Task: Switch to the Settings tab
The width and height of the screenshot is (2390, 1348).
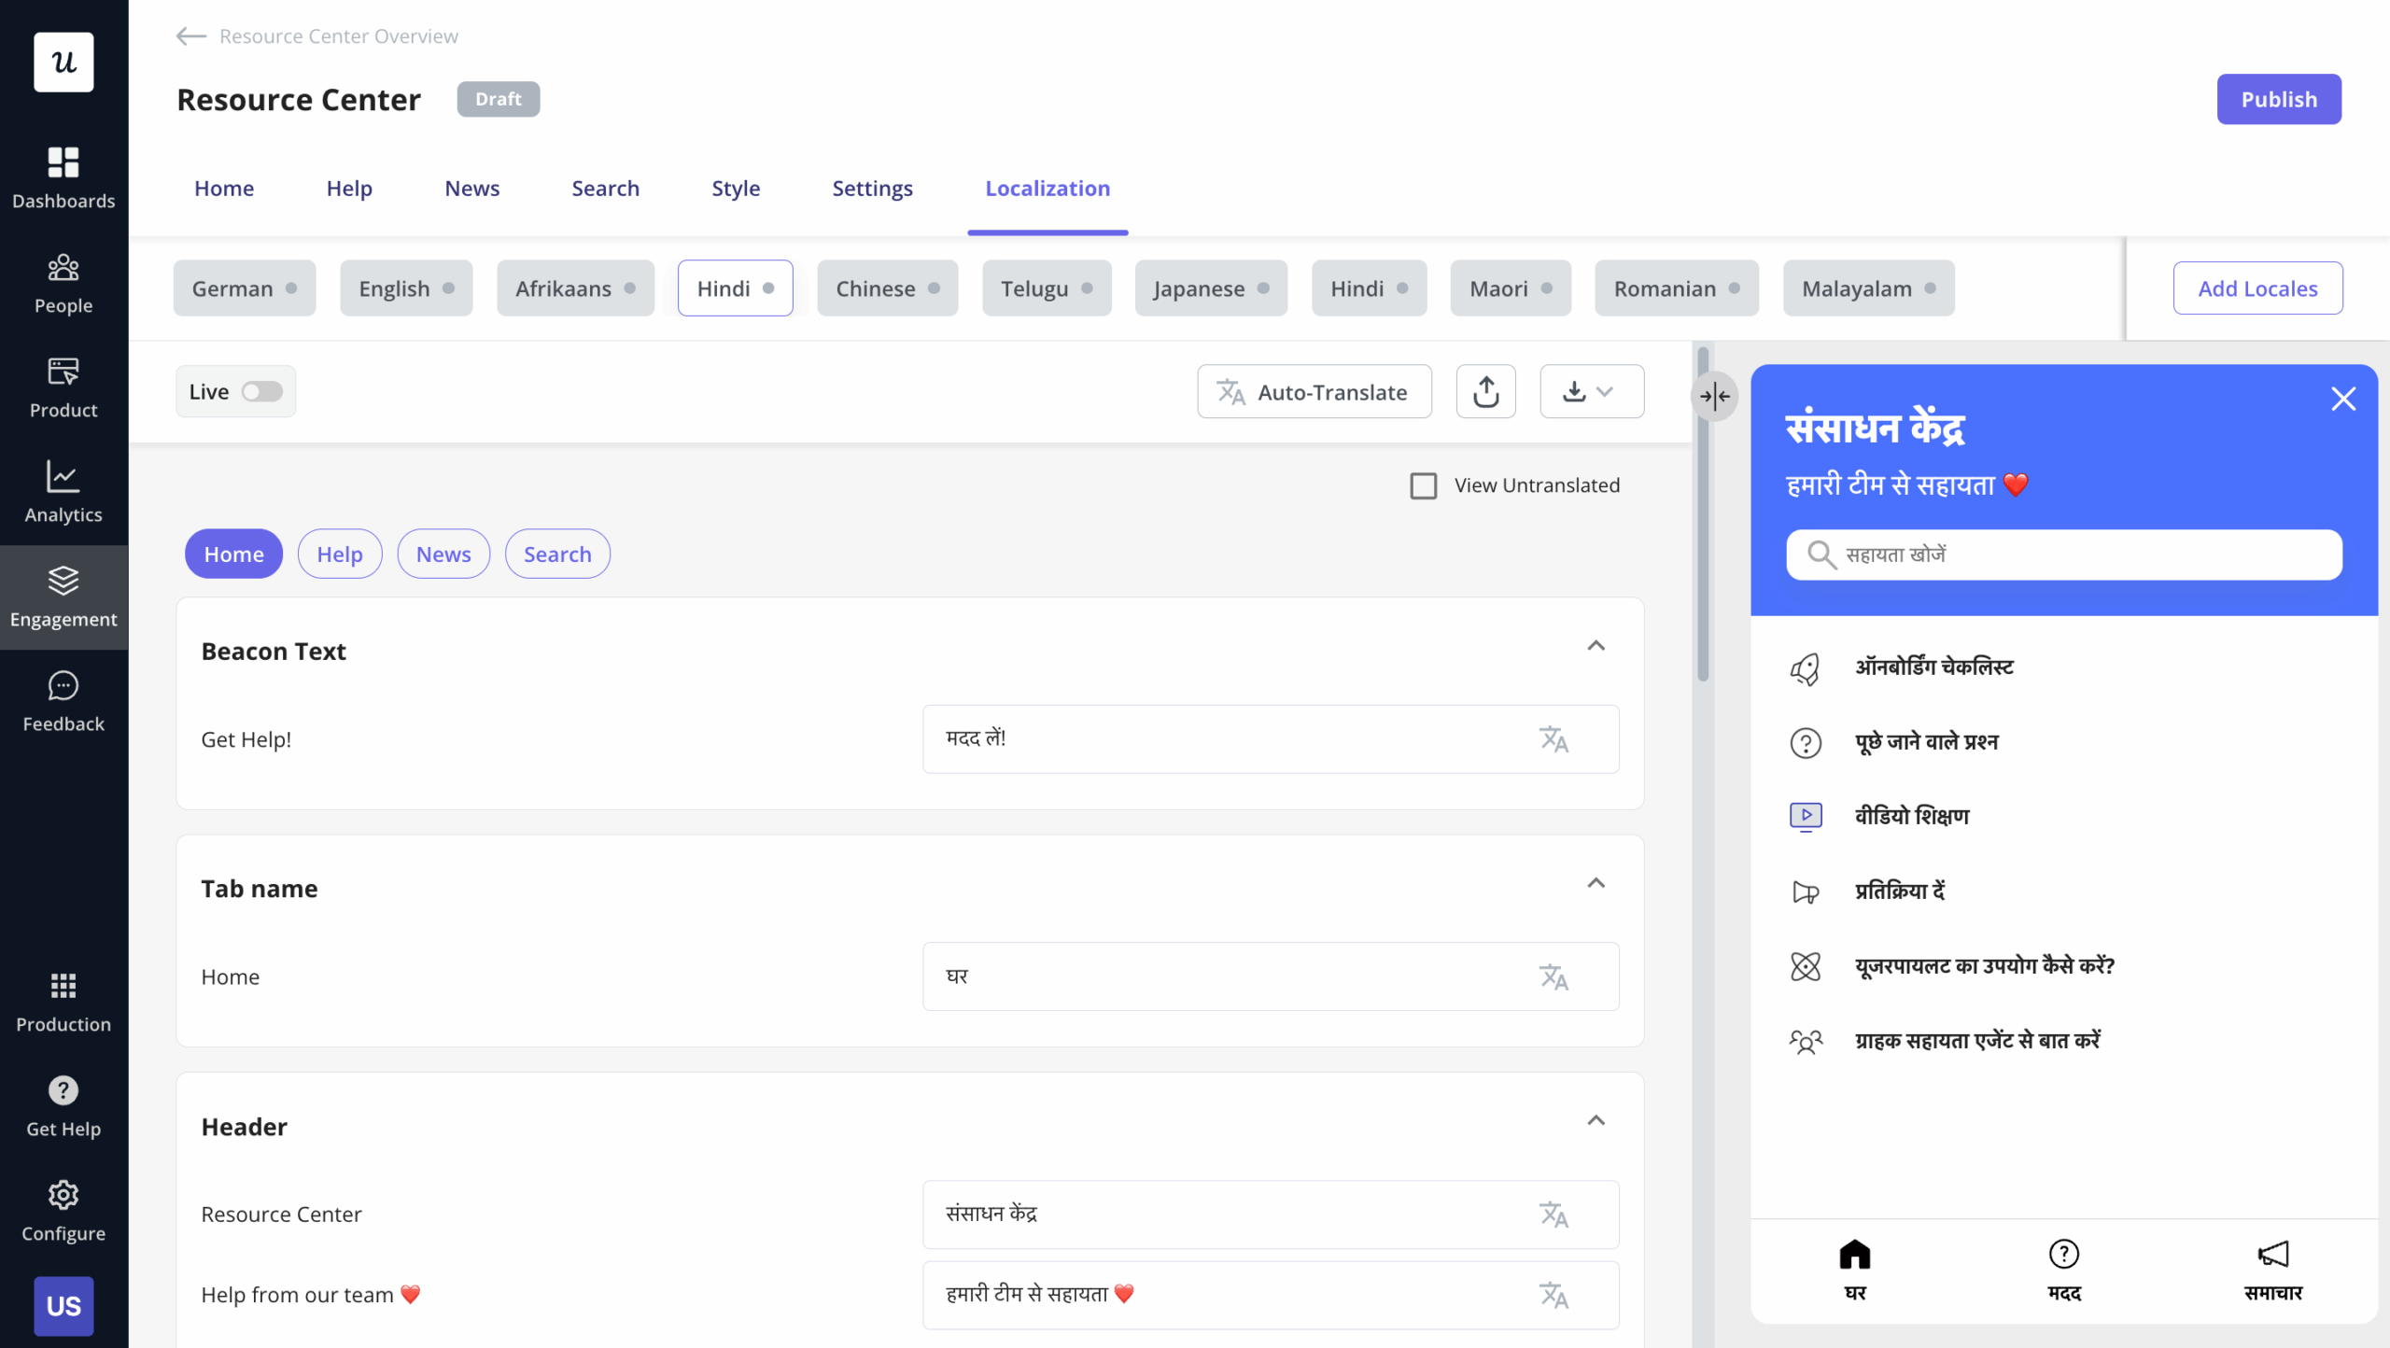Action: (872, 188)
